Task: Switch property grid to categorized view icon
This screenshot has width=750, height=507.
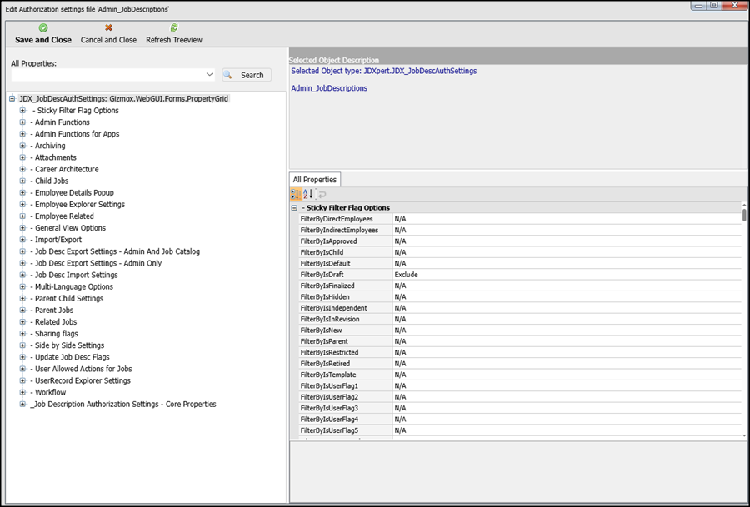Action: click(x=296, y=194)
